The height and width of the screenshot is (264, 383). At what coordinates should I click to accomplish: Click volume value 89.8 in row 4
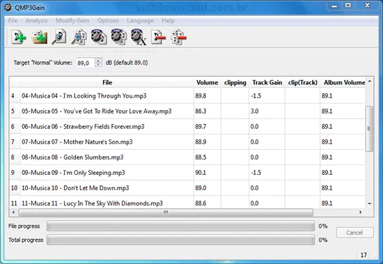click(x=201, y=96)
